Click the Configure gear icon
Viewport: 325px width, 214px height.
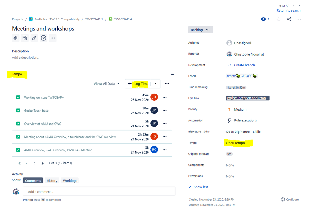(283, 199)
